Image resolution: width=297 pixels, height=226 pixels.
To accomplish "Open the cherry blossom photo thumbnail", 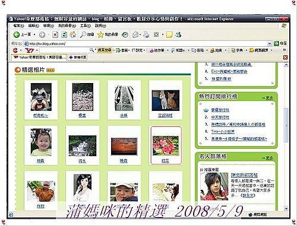I will (x=83, y=97).
